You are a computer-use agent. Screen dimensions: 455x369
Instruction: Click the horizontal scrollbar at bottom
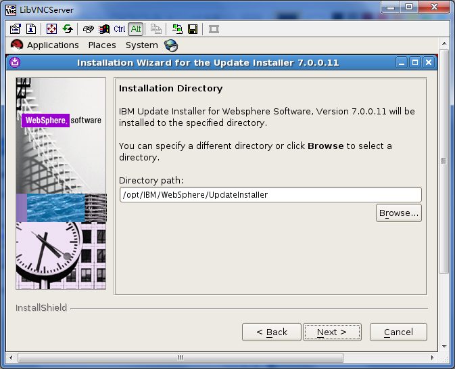tap(180, 357)
